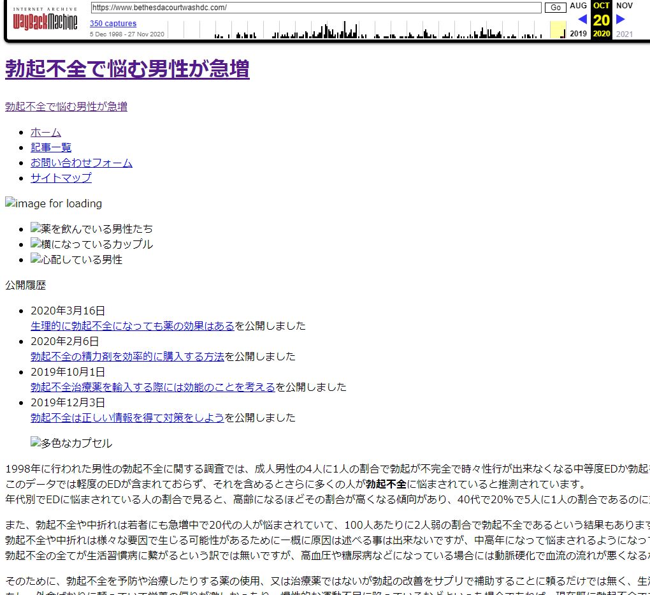
Task: Open article 勃起不全の精力剤を効率的に購入する方法
Action: point(127,356)
